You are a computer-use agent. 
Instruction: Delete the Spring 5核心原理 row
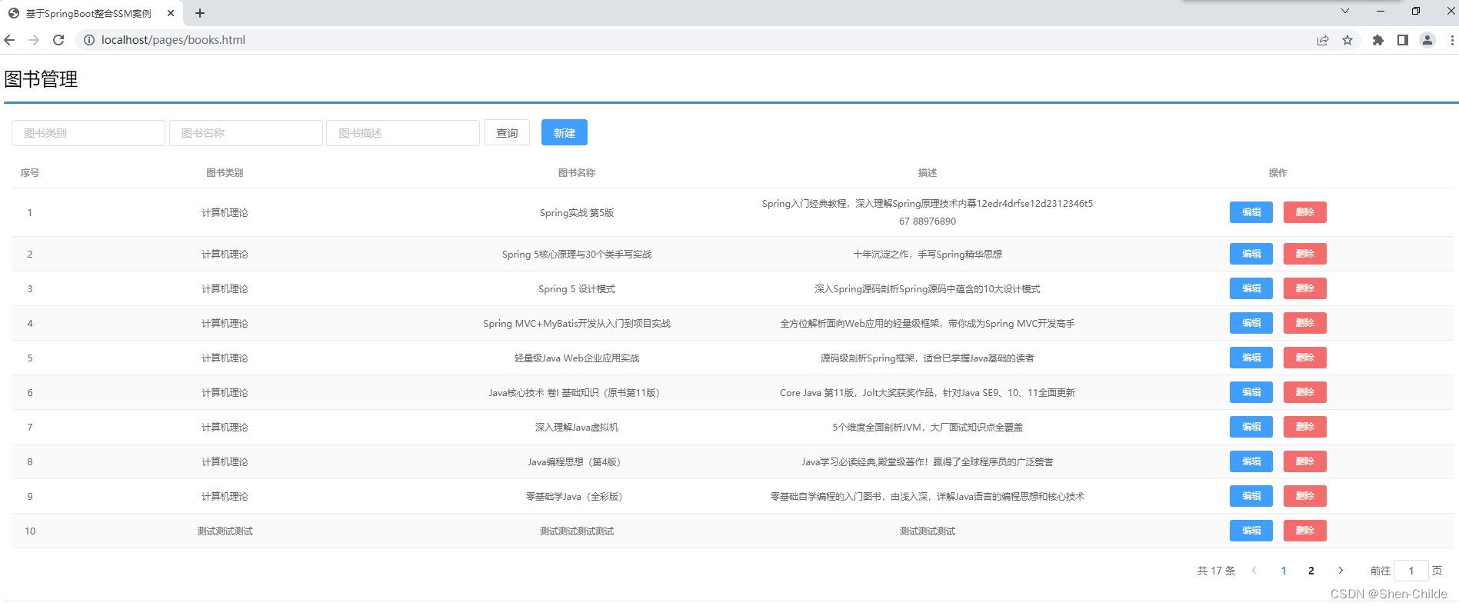(1305, 254)
